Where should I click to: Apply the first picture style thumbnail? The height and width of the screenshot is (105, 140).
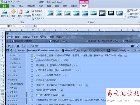point(50,13)
